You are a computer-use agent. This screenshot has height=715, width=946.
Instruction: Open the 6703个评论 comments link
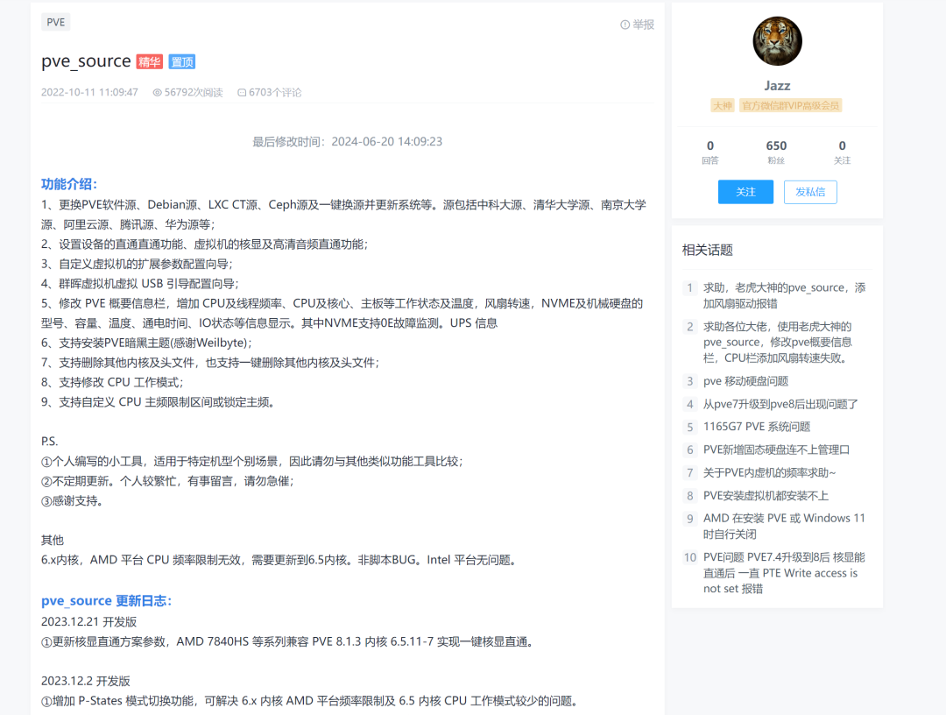274,92
